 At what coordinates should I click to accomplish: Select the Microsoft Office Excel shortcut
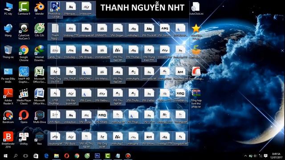tap(40, 75)
